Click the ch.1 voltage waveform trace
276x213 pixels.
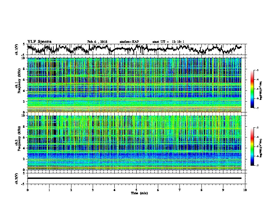pos(134,49)
